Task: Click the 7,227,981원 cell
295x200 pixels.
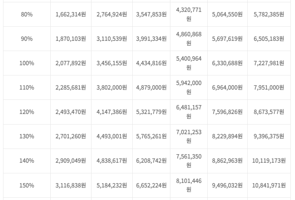Action: [x=269, y=63]
